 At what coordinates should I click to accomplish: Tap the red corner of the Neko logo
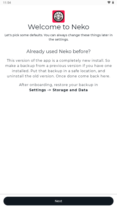tap(53, 12)
